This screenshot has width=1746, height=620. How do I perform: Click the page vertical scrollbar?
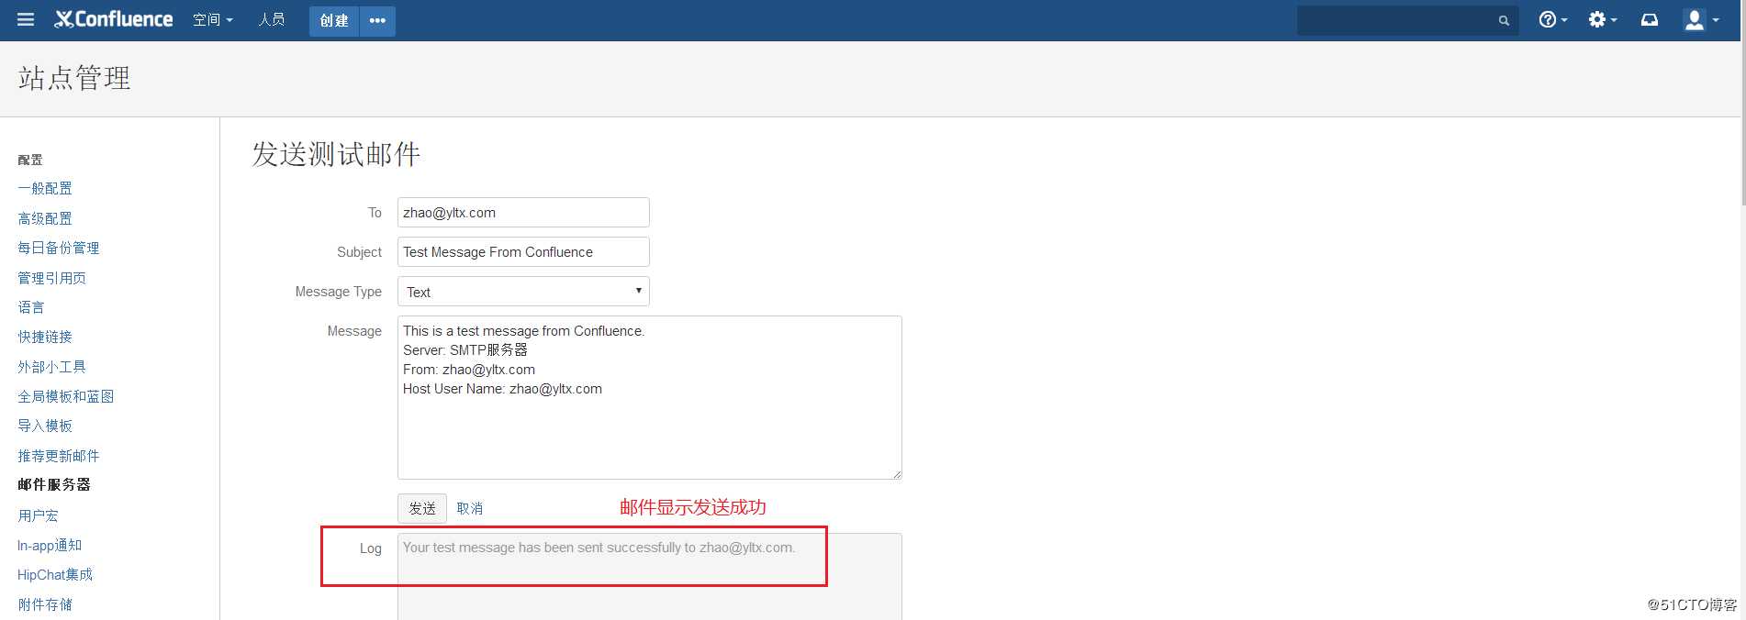pos(1742,101)
